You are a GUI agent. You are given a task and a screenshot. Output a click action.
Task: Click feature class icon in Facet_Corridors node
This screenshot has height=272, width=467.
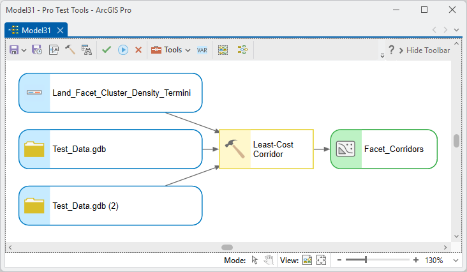(x=346, y=149)
